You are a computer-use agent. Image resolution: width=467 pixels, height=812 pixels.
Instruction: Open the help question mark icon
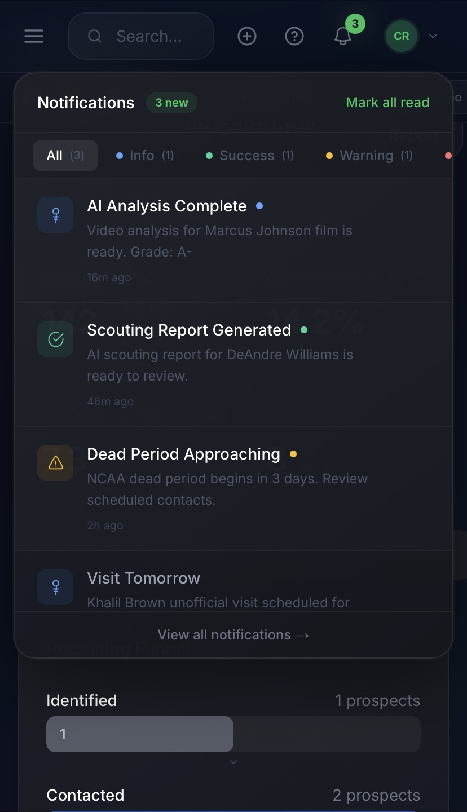pyautogui.click(x=294, y=36)
